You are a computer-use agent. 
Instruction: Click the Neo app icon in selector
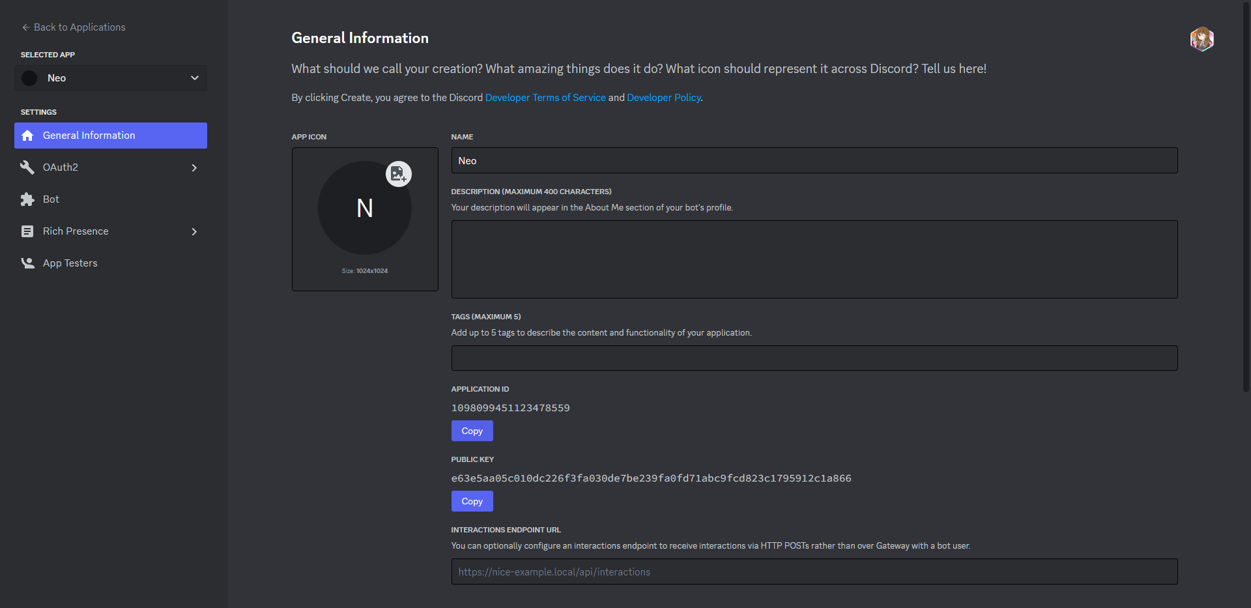tap(29, 78)
